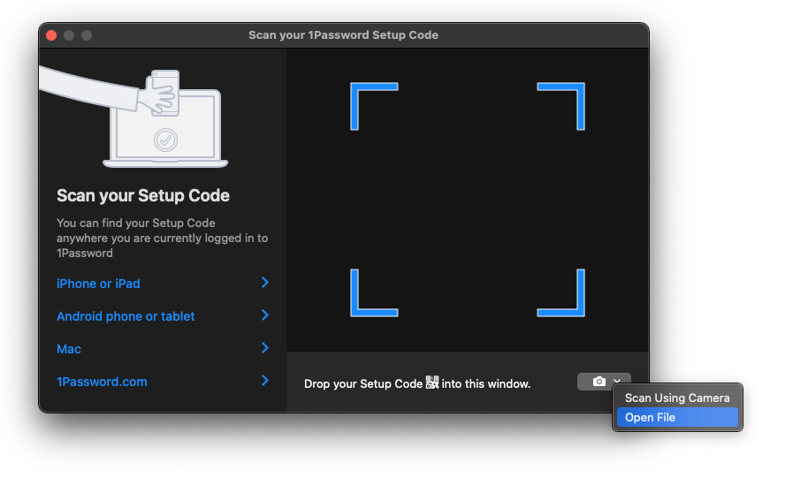
Task: Choose Scan Using Camera from the menu
Action: point(677,398)
